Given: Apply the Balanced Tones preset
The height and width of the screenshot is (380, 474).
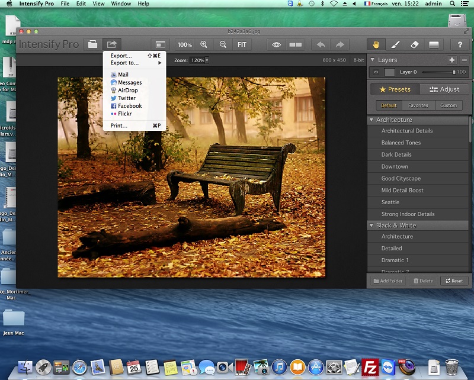Looking at the screenshot, I should tap(418, 143).
